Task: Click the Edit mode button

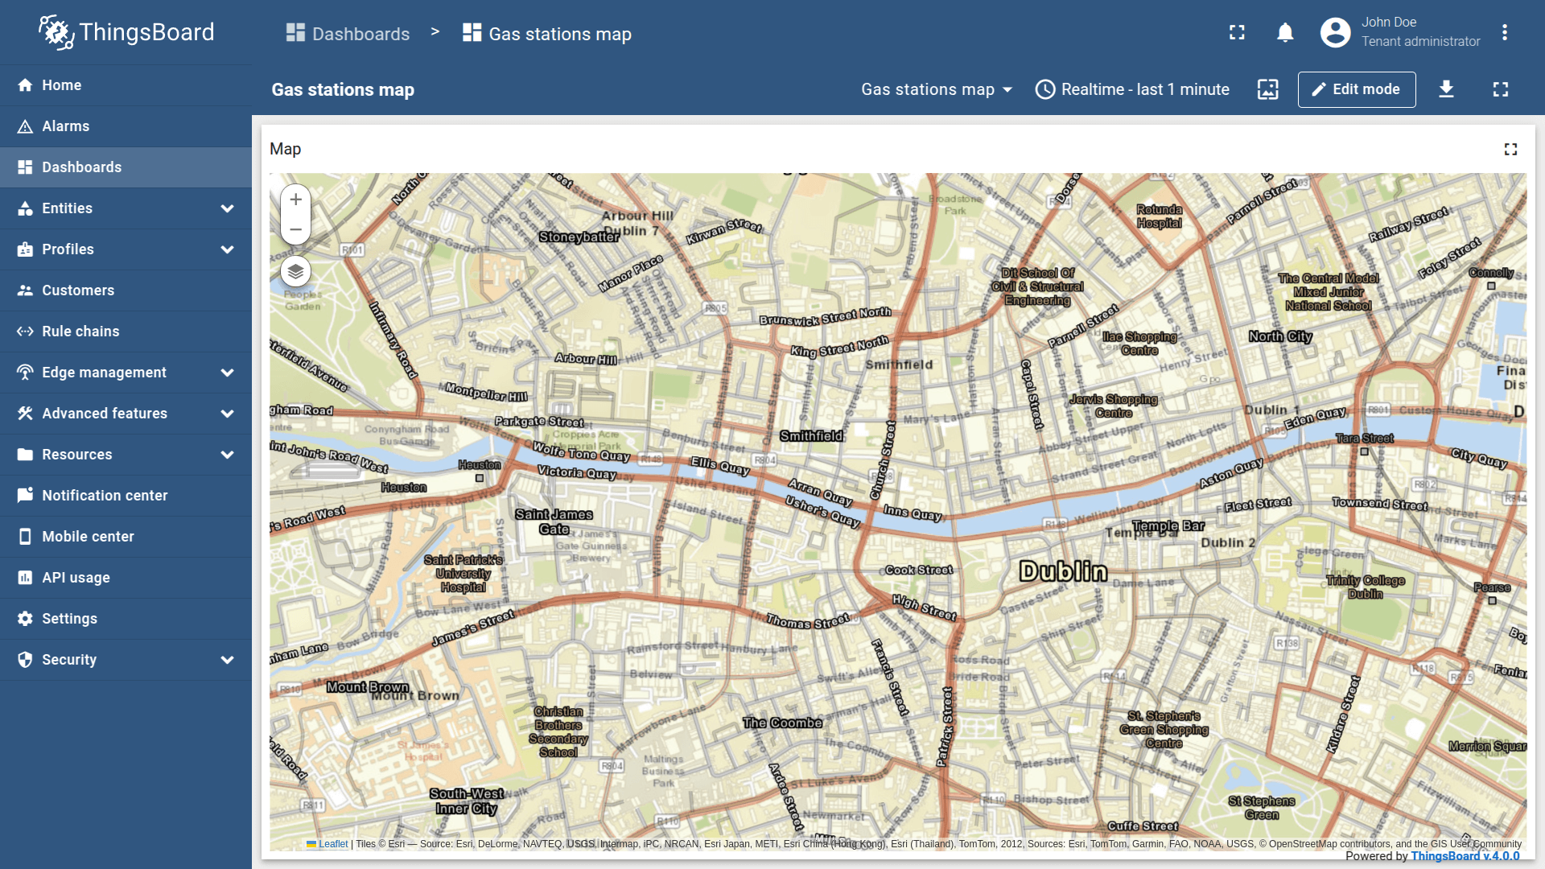Action: [x=1356, y=89]
